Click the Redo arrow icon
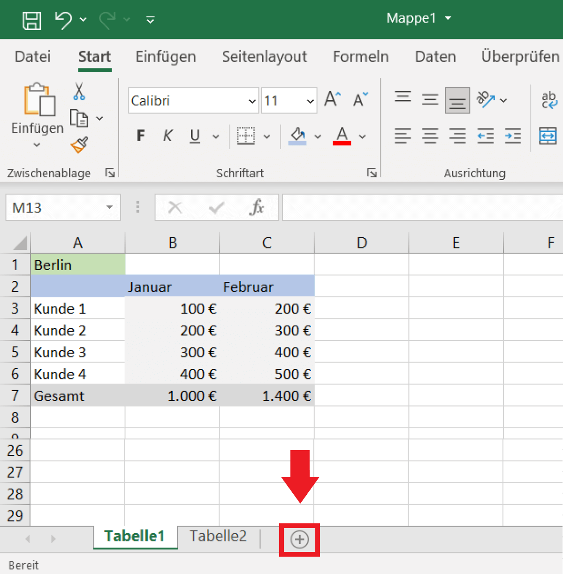 click(x=107, y=20)
